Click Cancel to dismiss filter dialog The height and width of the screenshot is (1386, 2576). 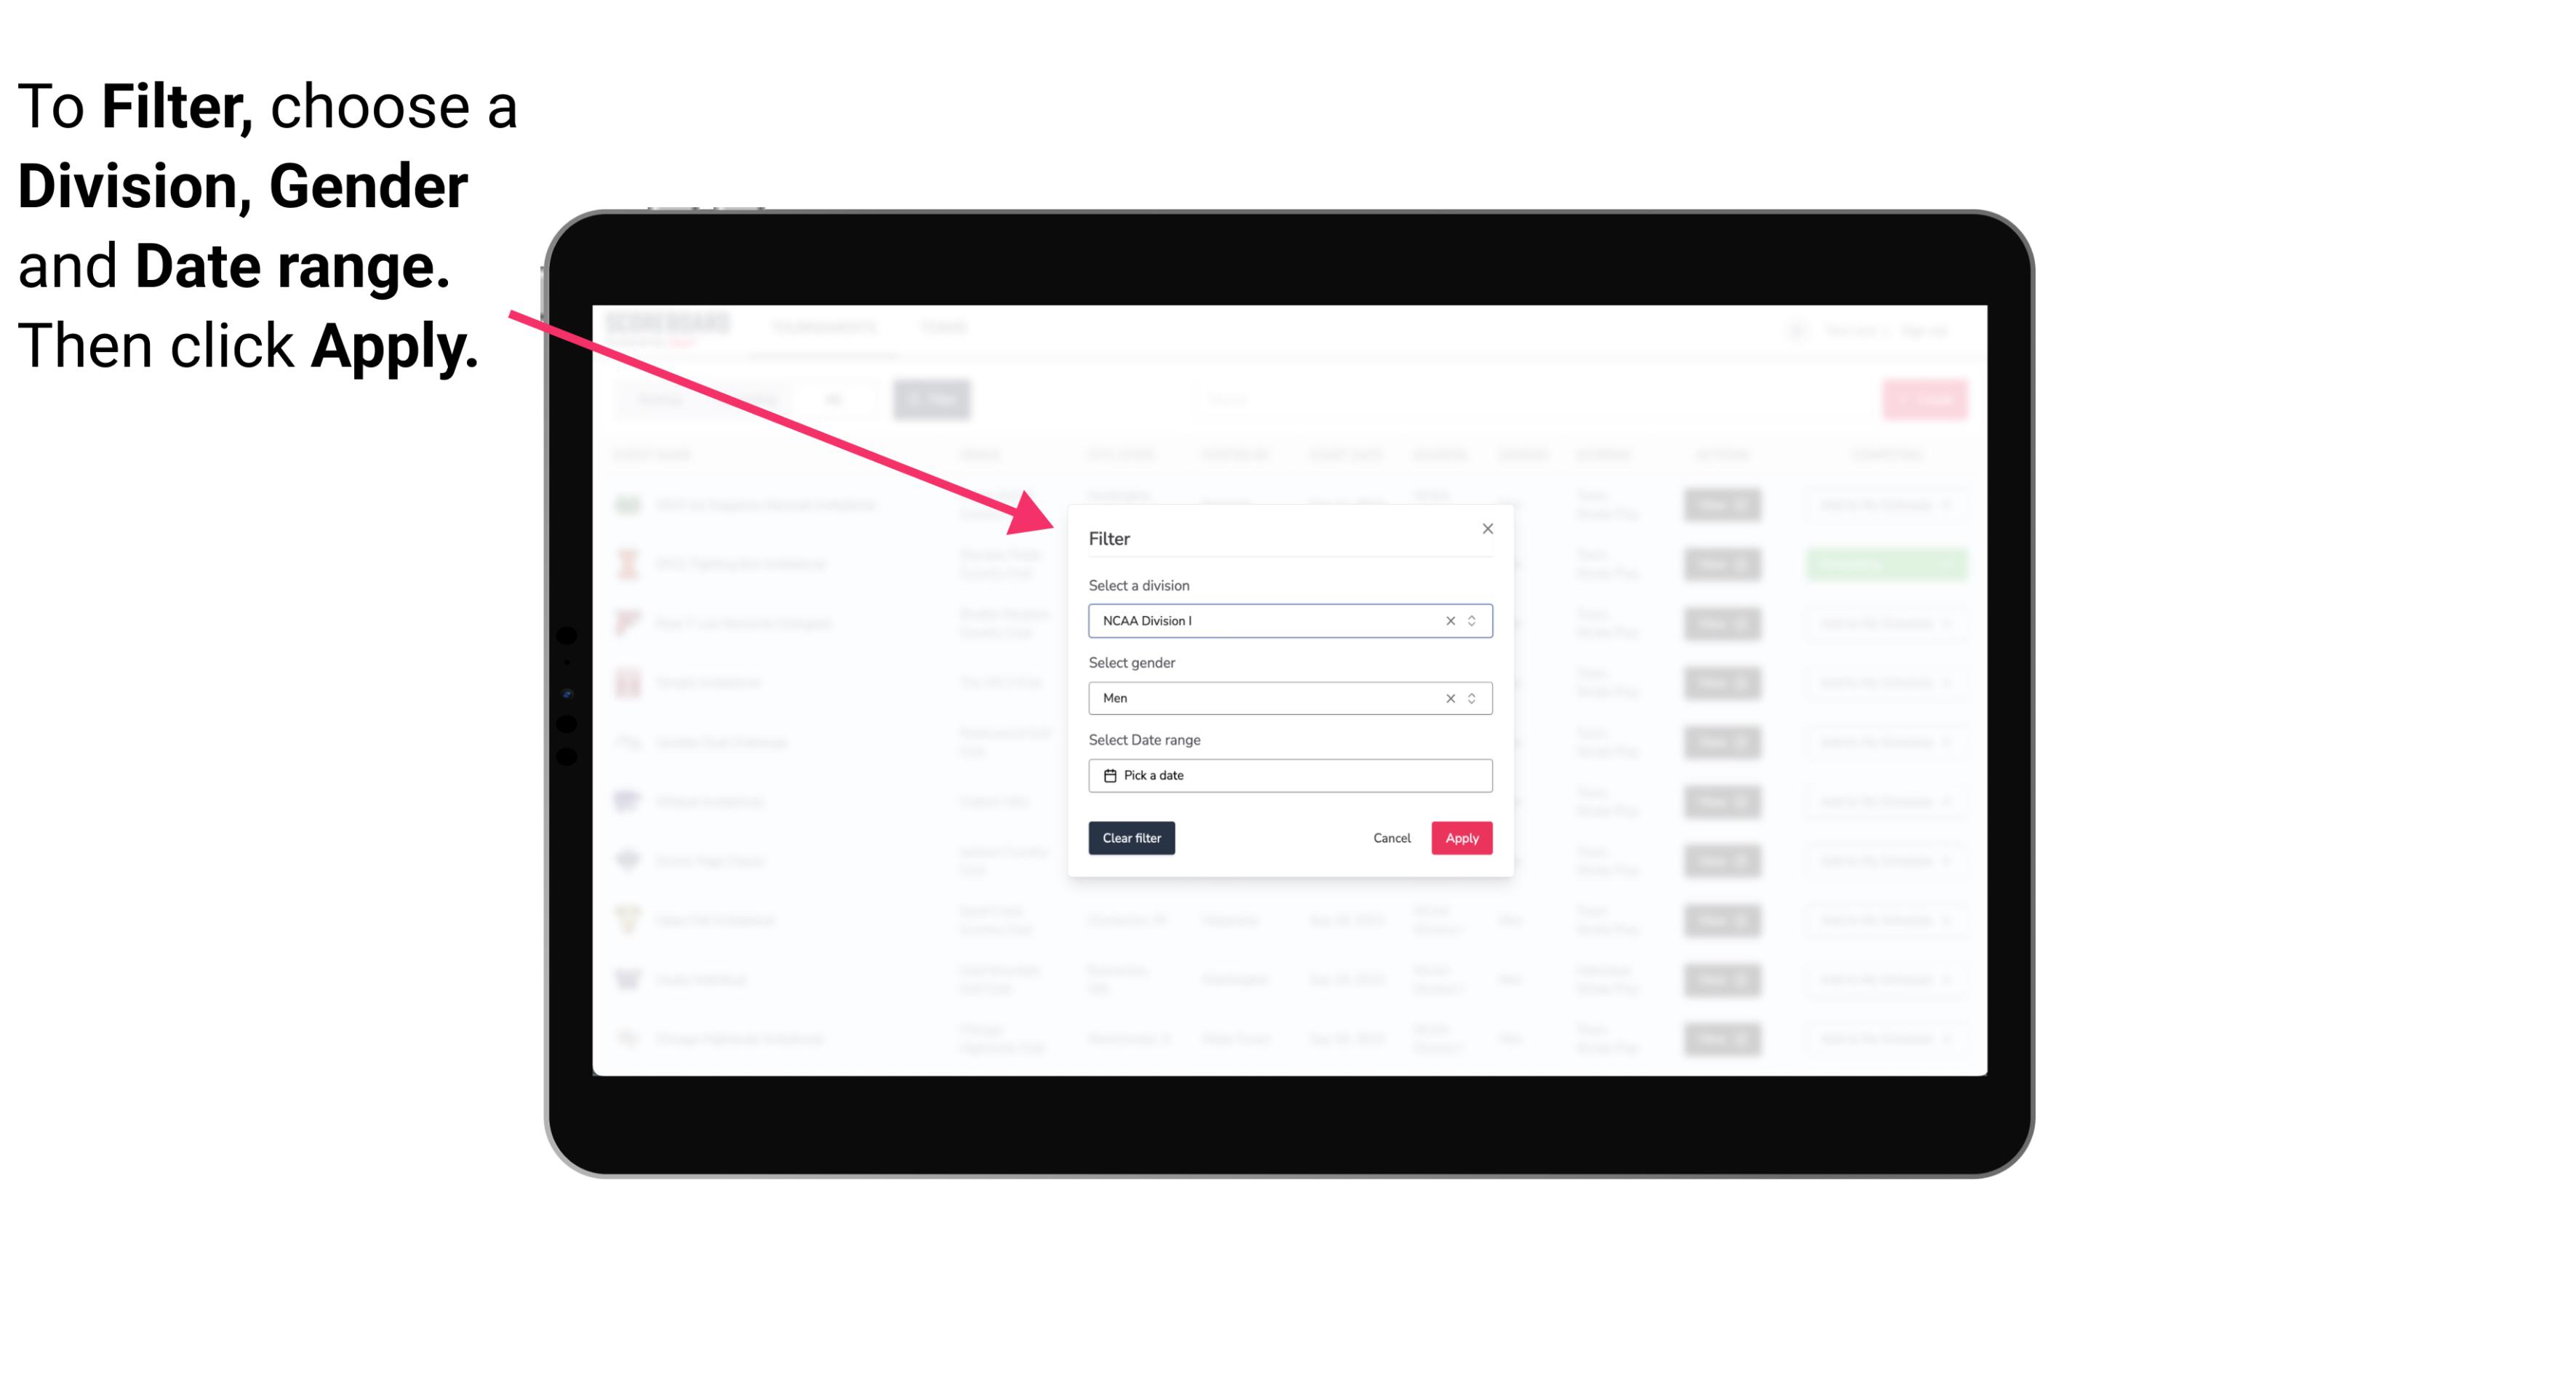coord(1393,838)
